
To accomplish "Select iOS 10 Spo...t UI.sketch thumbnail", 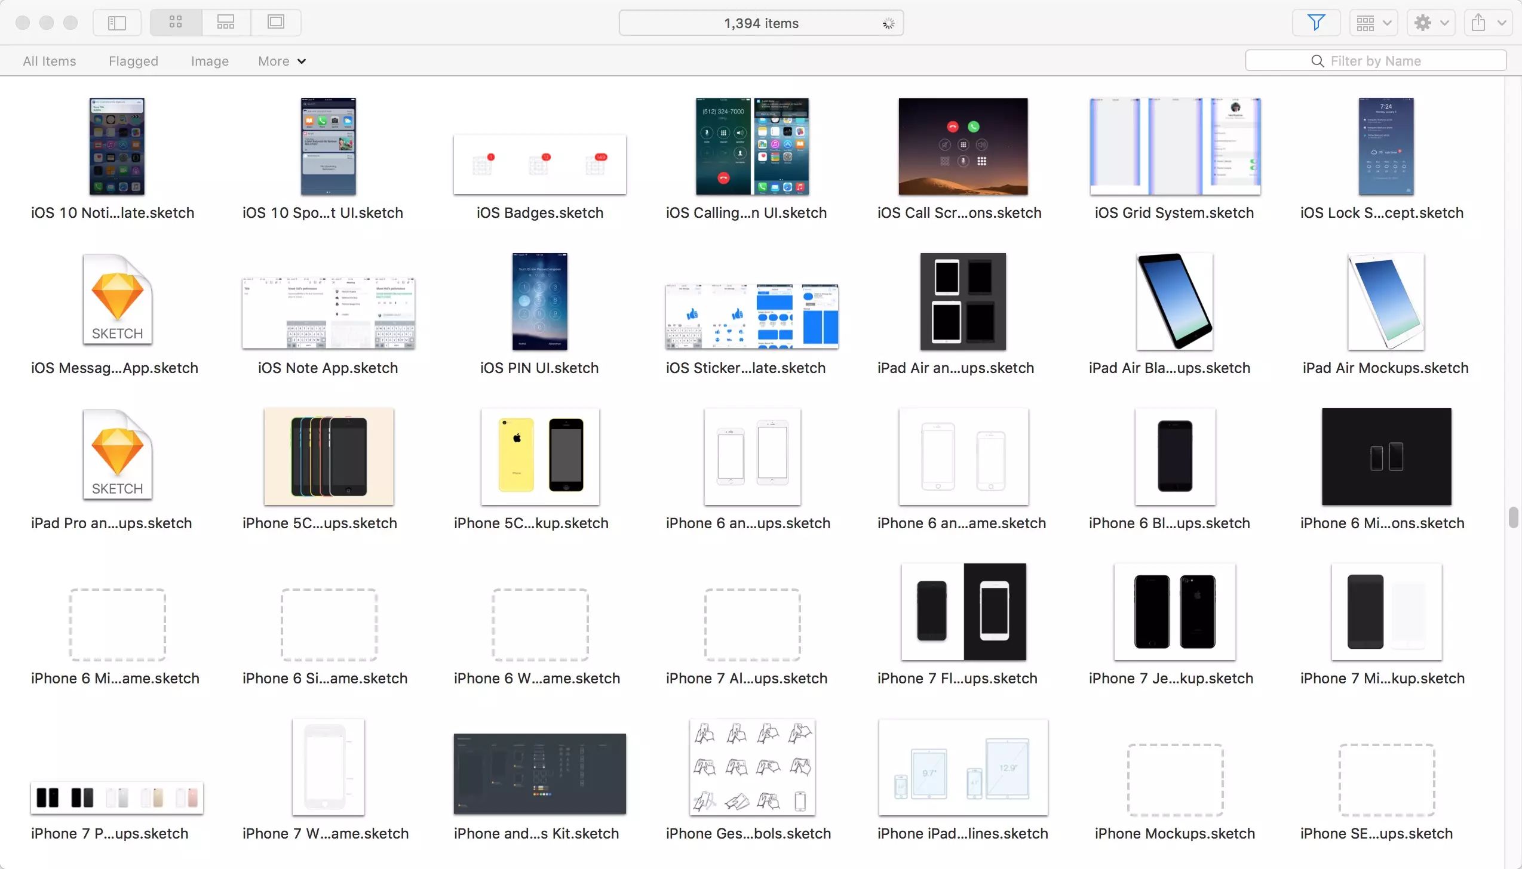I will 329,146.
